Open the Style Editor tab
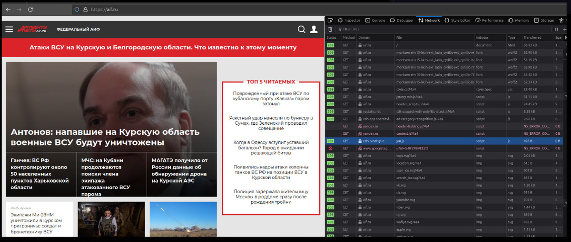The height and width of the screenshot is (242, 571). pos(458,20)
